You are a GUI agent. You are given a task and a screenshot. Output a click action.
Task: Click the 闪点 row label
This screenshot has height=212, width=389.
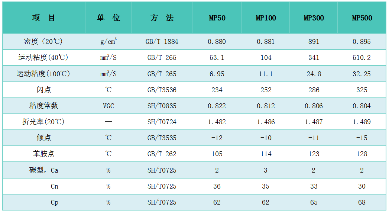[x=43, y=90]
